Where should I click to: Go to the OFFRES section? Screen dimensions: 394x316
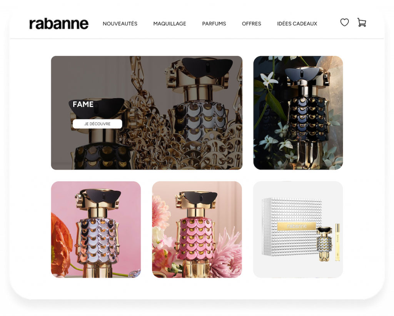[252, 23]
